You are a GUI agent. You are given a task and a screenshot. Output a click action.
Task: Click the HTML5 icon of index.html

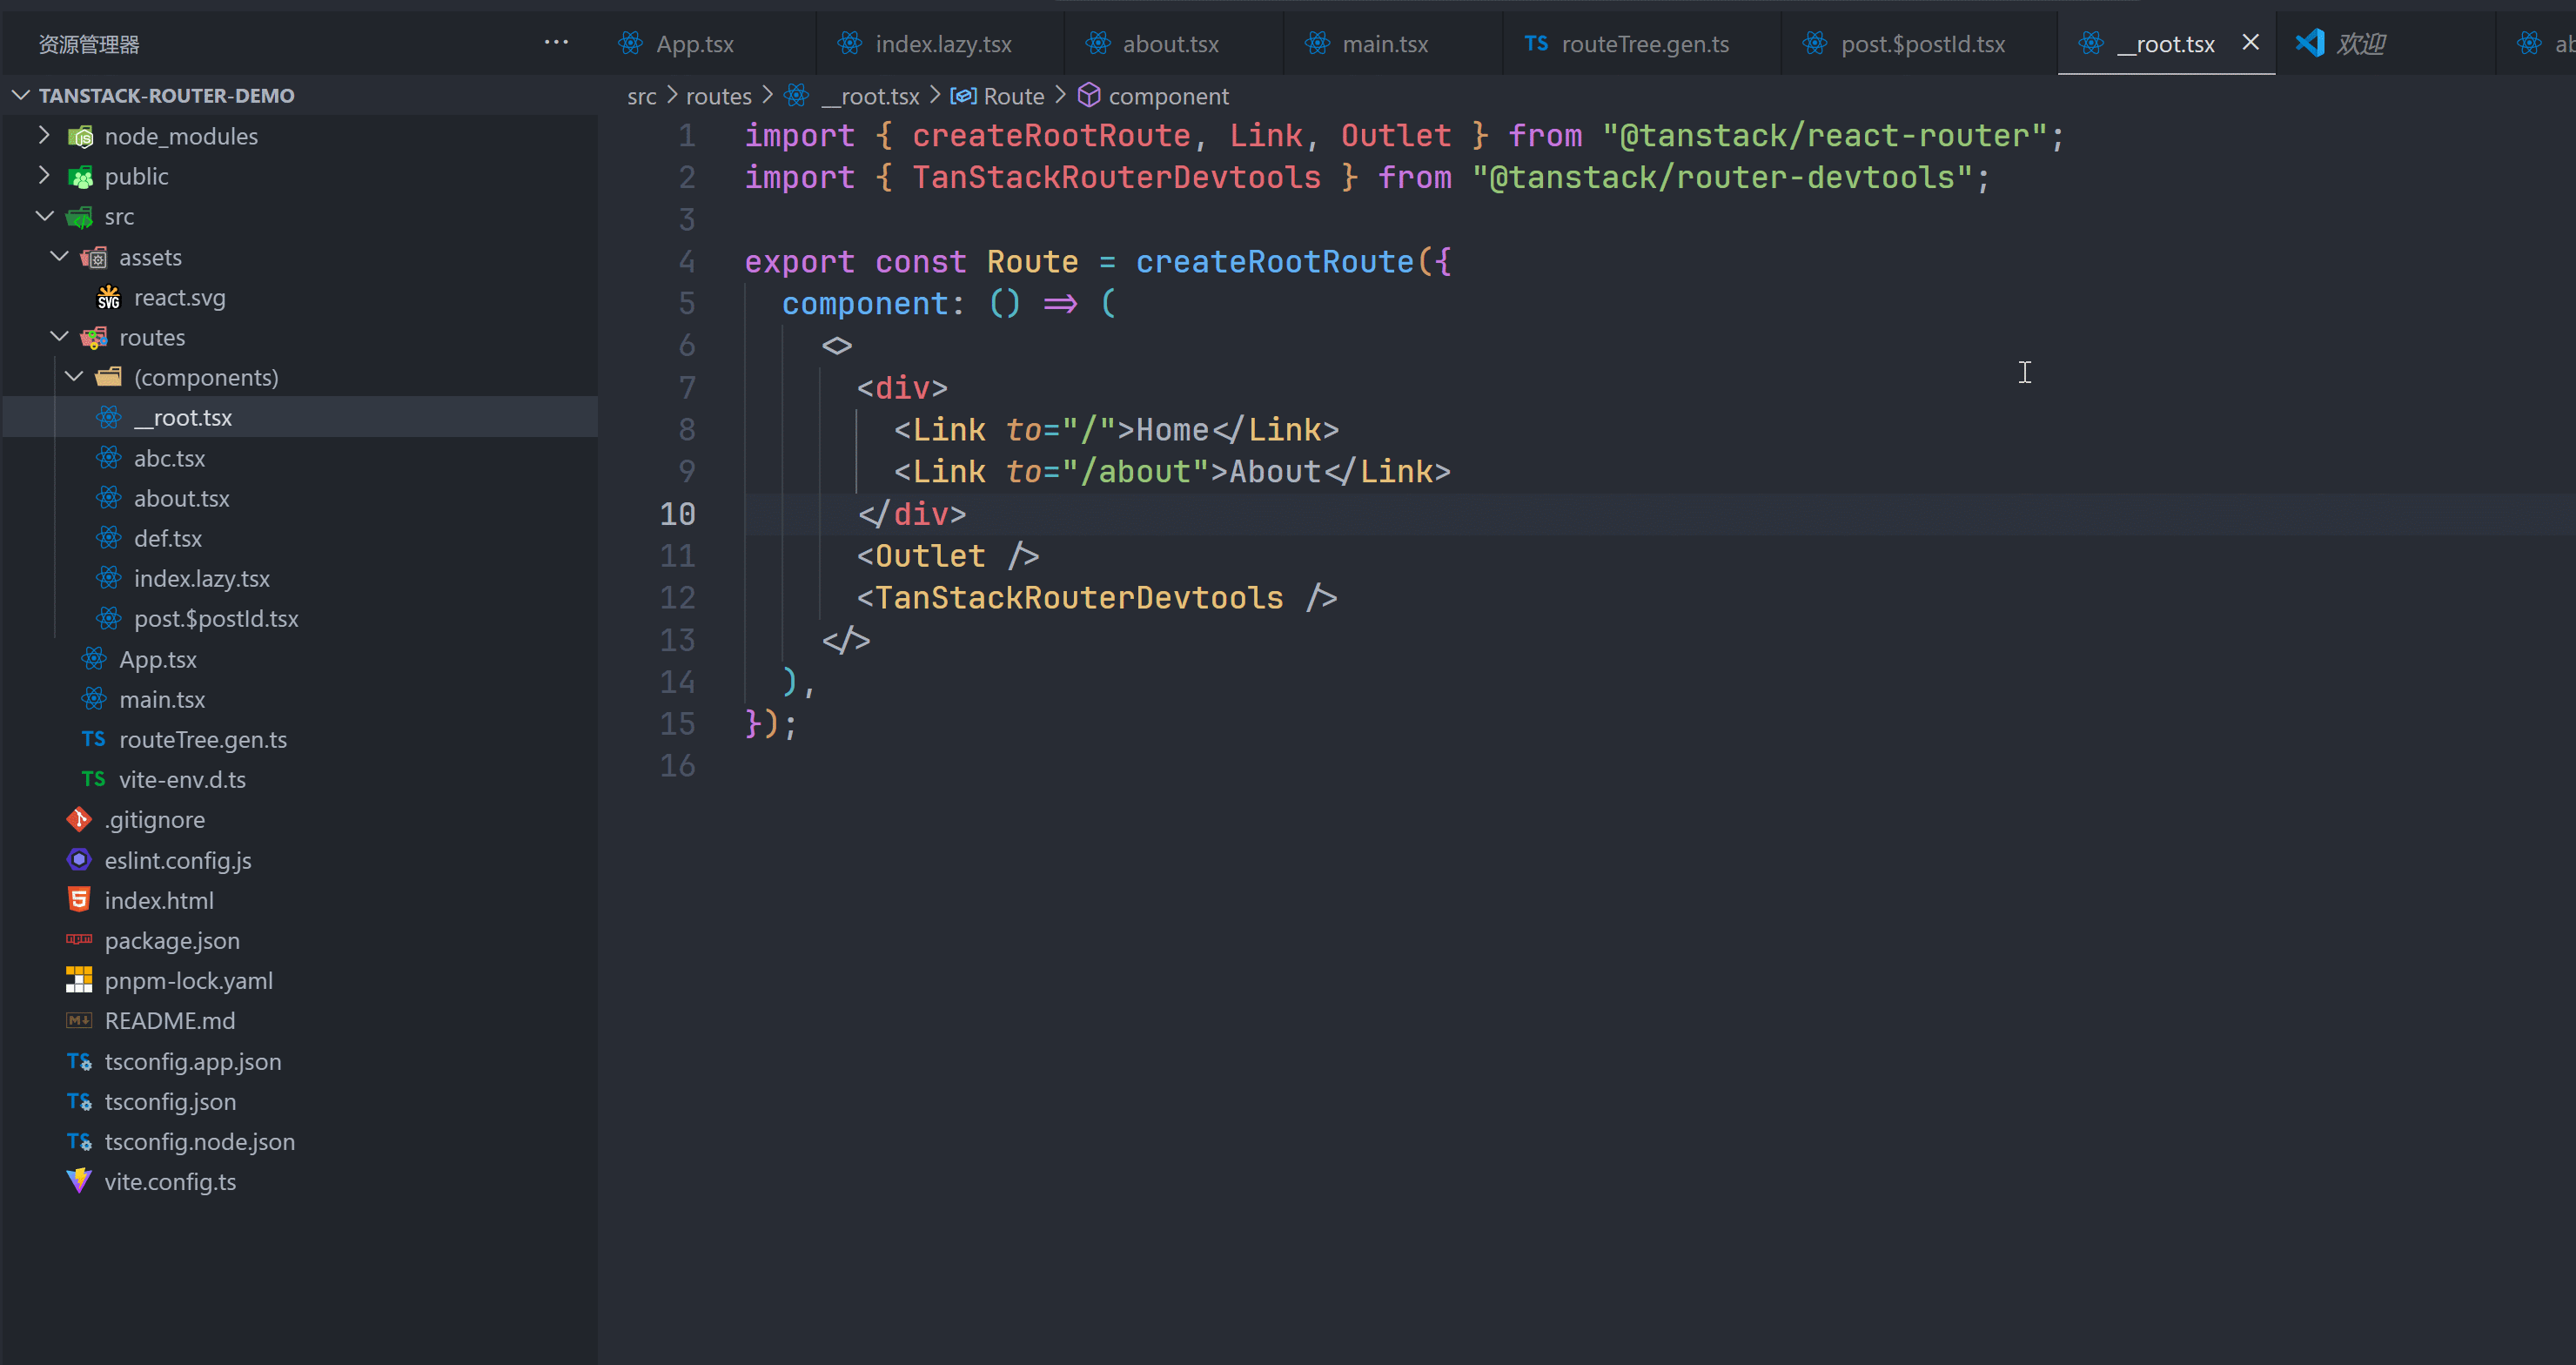[x=79, y=900]
